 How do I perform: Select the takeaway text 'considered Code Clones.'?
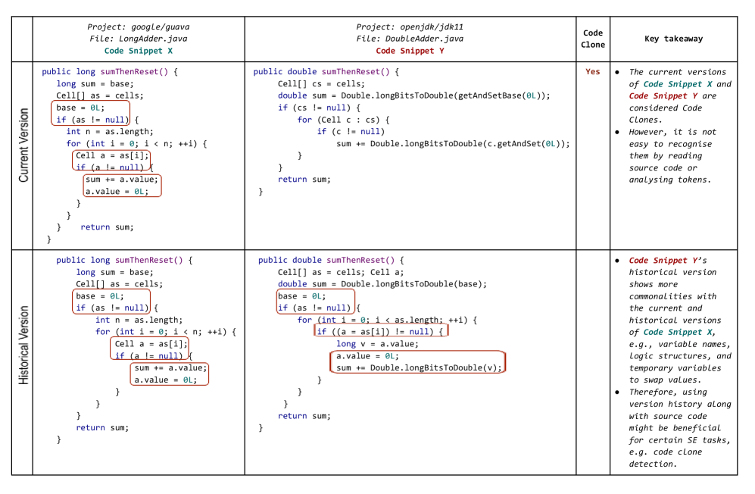coord(665,114)
